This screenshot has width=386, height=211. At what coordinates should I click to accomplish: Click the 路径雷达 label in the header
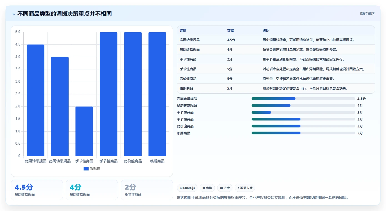[x=367, y=13]
